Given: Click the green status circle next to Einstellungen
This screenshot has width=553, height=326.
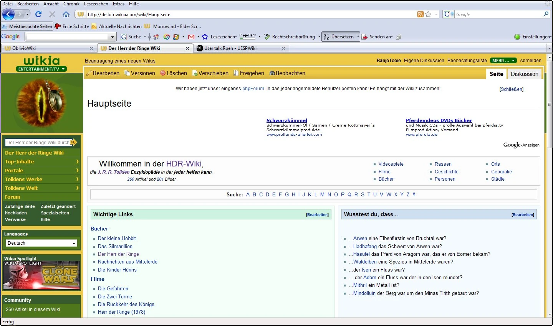Looking at the screenshot, I should click(517, 37).
